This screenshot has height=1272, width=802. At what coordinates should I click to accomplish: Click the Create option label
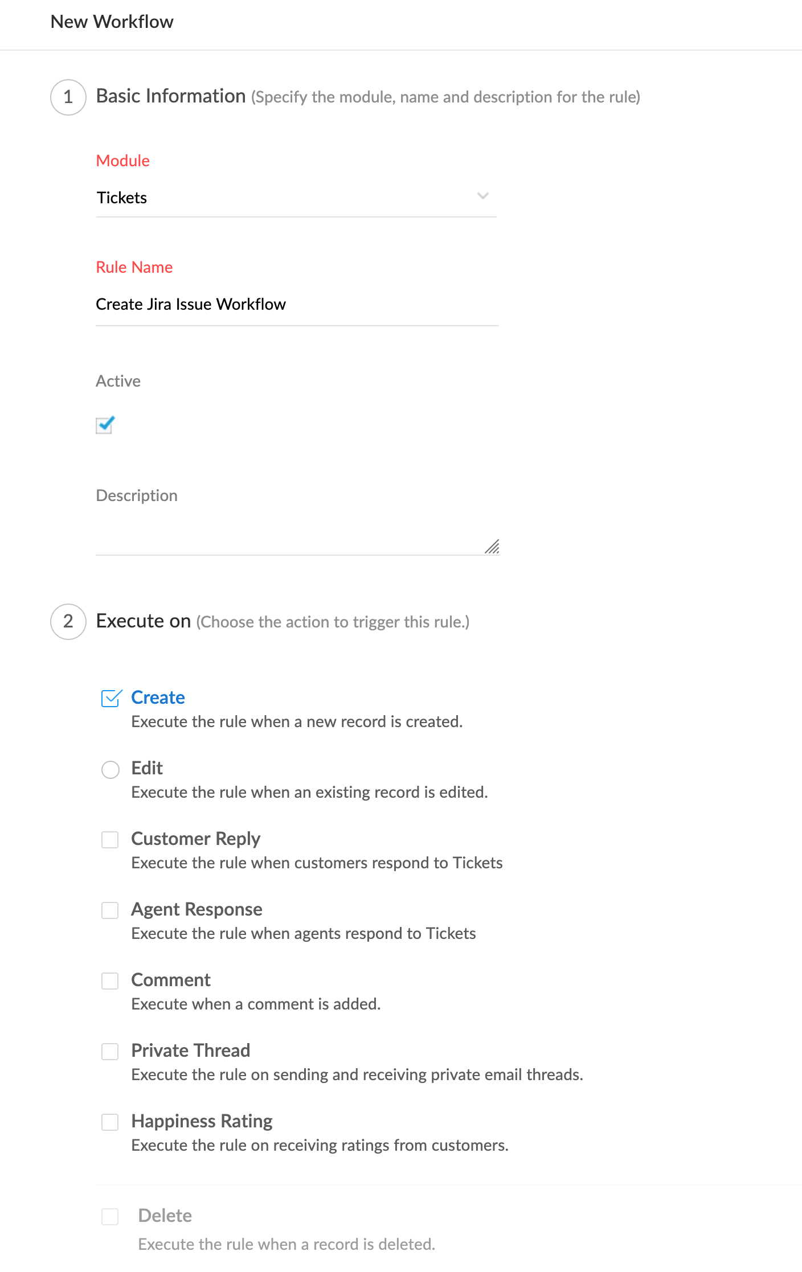coord(158,697)
